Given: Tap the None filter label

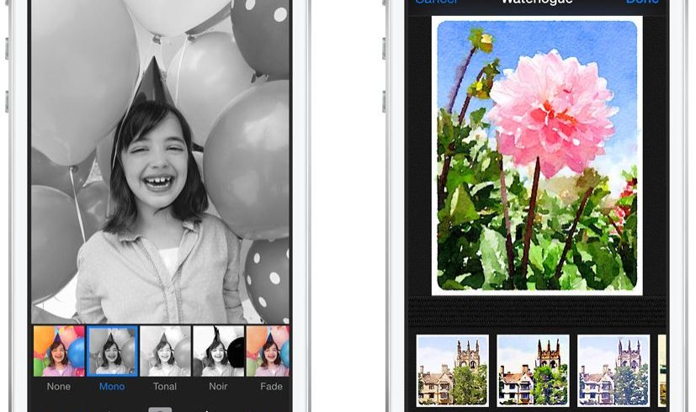Looking at the screenshot, I should click(59, 387).
